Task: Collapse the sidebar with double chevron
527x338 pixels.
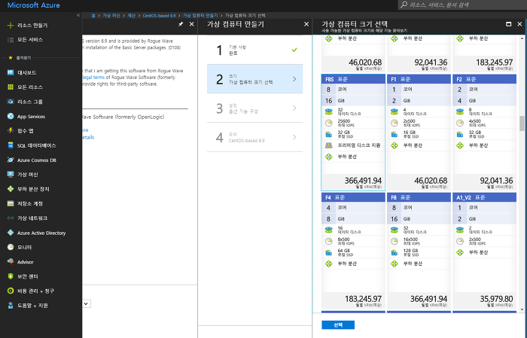Action: 78,15
